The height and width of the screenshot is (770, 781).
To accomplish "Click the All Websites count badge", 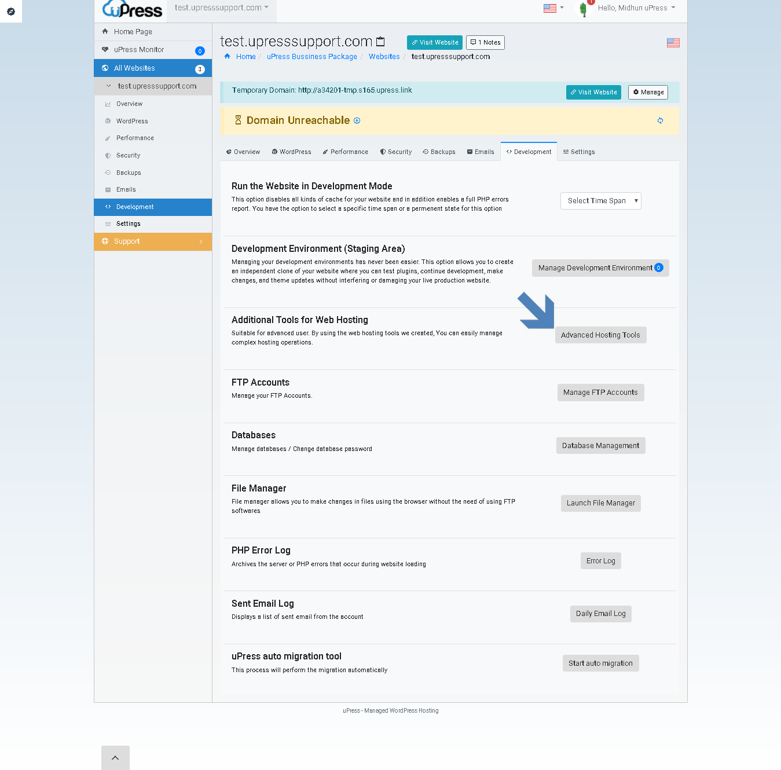I will click(200, 69).
